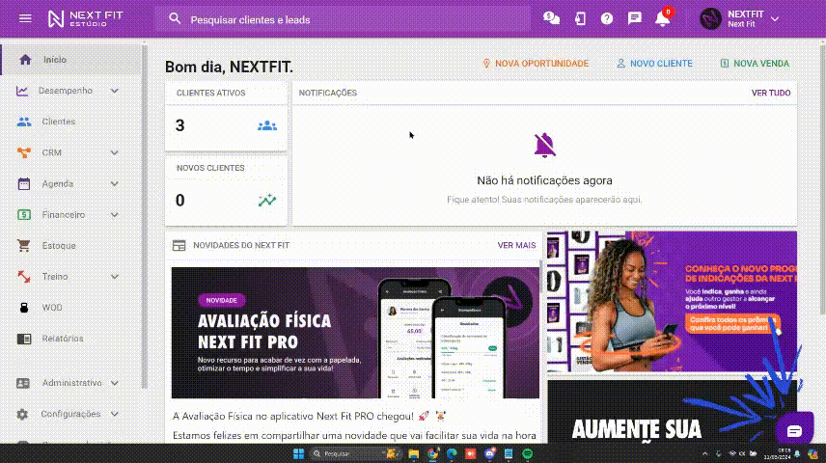Open Discord from taskbar
Screen dimensions: 826x463
coord(490,453)
